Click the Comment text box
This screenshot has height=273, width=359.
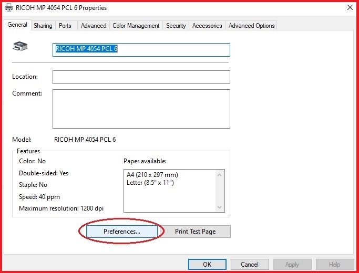[141, 109]
